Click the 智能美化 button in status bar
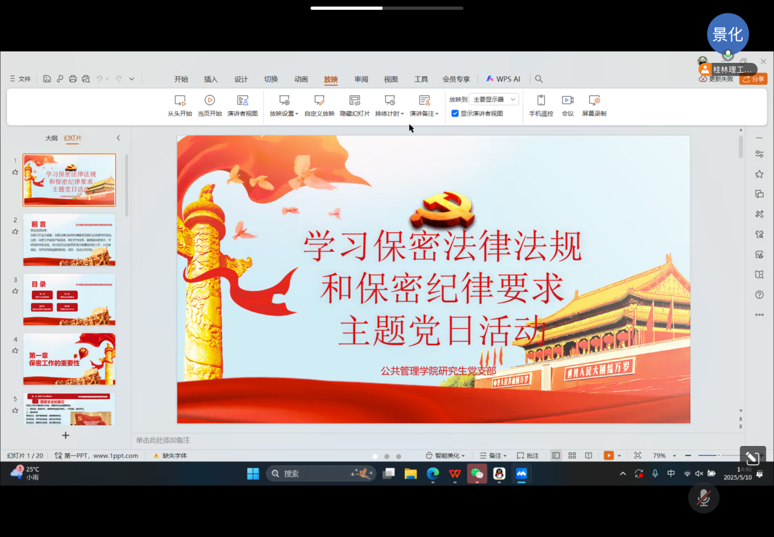Screen dimensions: 774x537 [445, 456]
